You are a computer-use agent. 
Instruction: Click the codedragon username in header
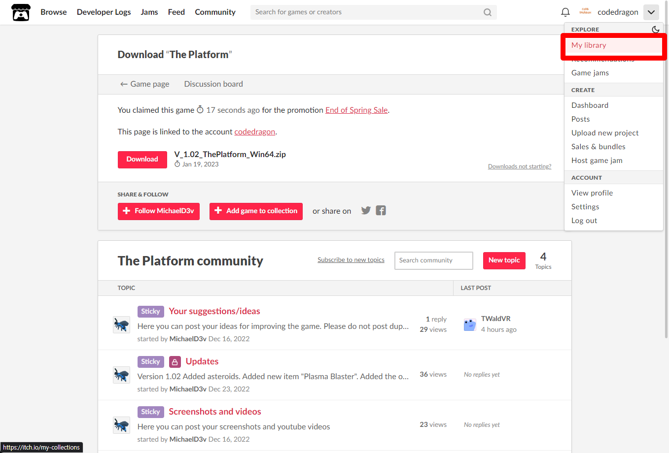[x=618, y=12]
